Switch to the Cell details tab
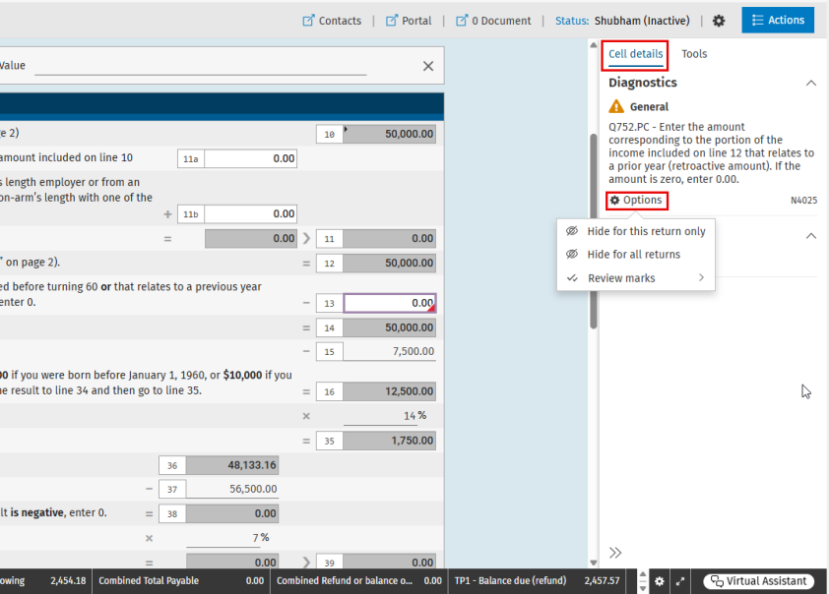This screenshot has height=594, width=829. 635,54
